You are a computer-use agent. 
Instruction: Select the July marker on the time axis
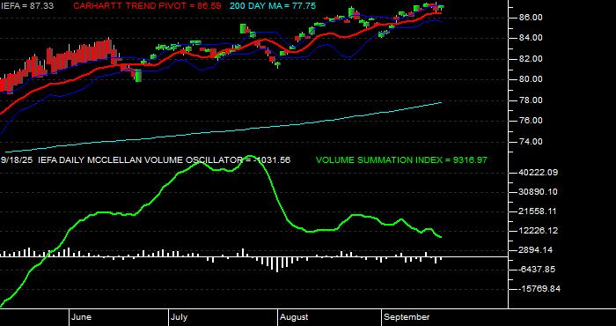(x=180, y=317)
